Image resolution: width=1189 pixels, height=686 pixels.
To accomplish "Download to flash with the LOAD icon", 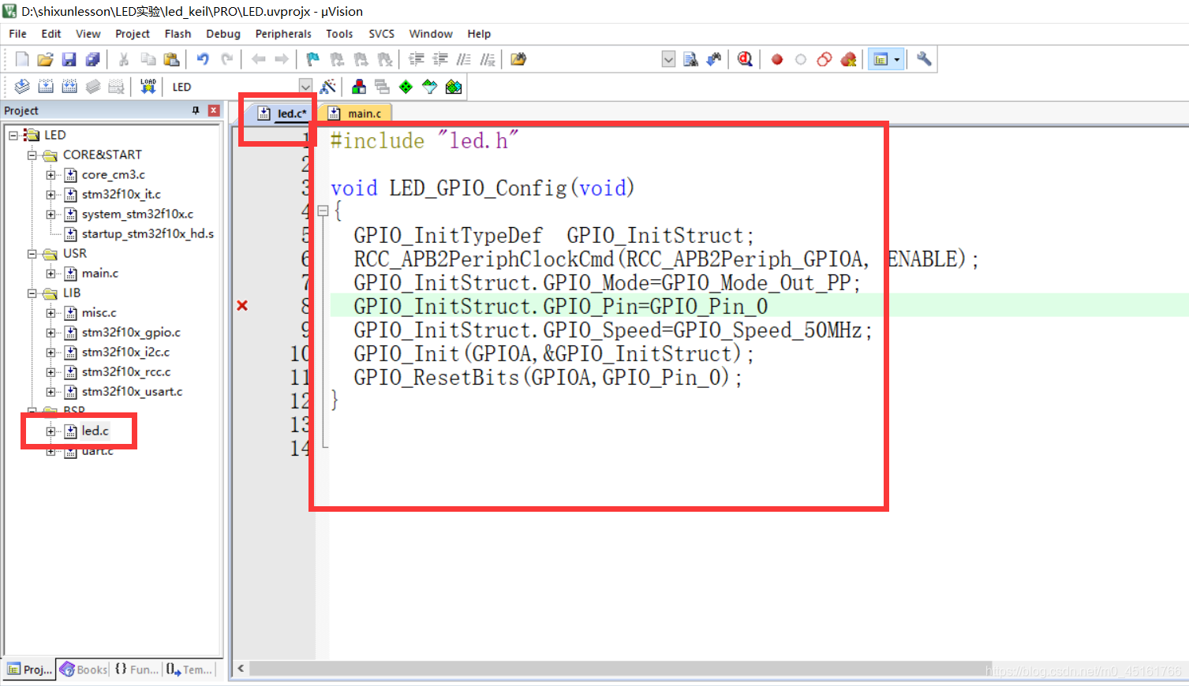I will pos(148,87).
